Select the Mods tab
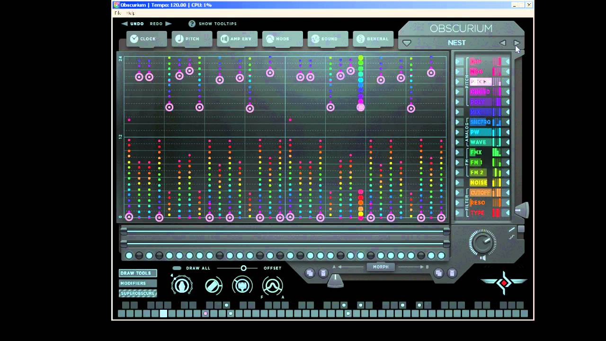 point(283,39)
